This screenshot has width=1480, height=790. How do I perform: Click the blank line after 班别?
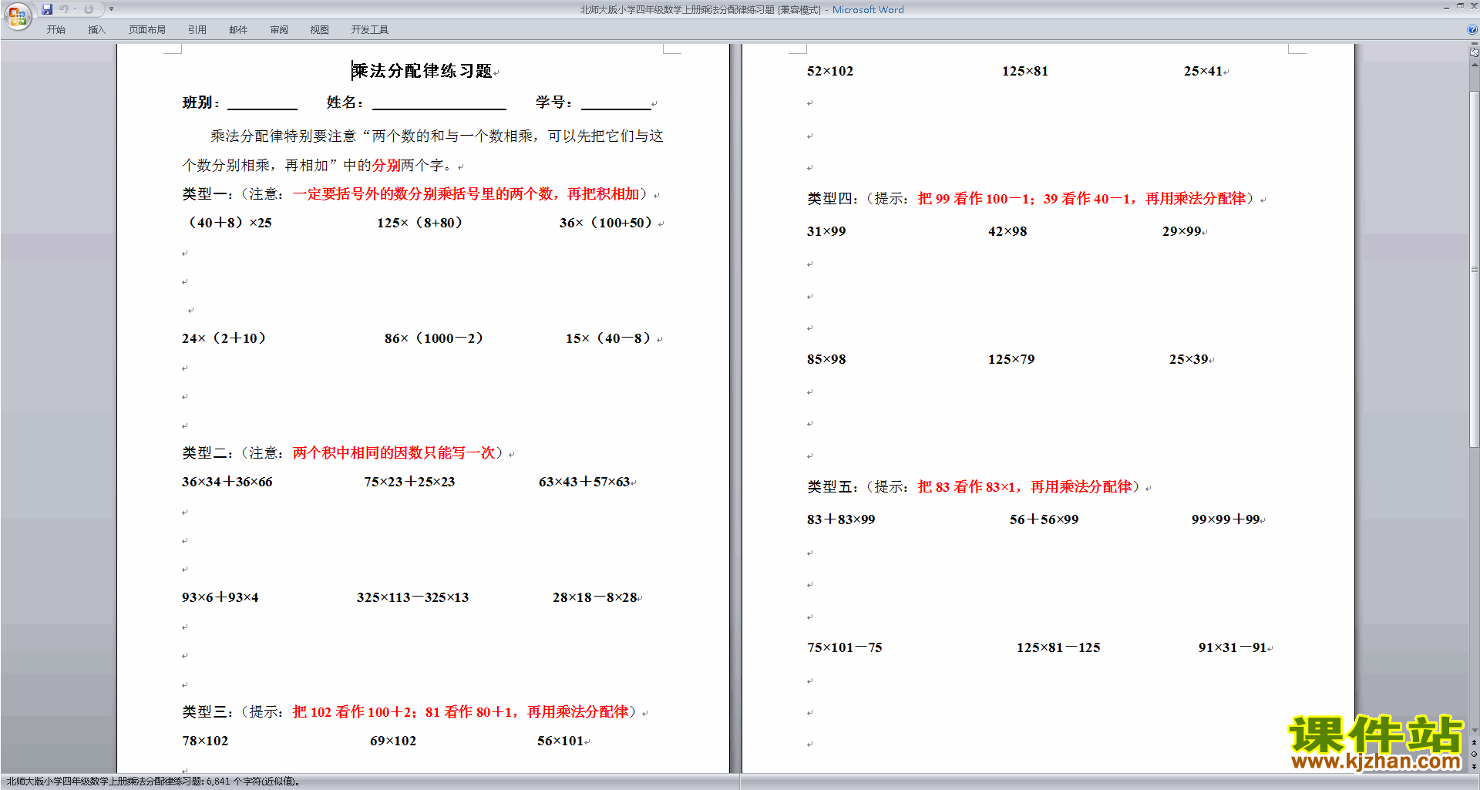[262, 103]
